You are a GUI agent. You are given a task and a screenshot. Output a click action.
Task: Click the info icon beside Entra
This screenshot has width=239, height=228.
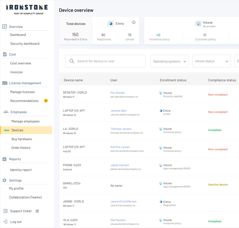coord(134,22)
